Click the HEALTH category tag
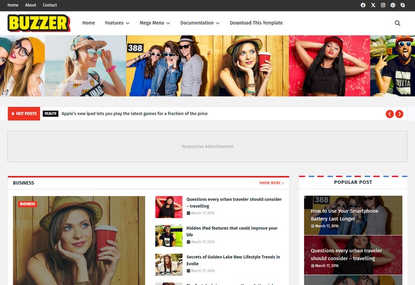Screen dimensions: 415x285 pyautogui.click(x=50, y=113)
